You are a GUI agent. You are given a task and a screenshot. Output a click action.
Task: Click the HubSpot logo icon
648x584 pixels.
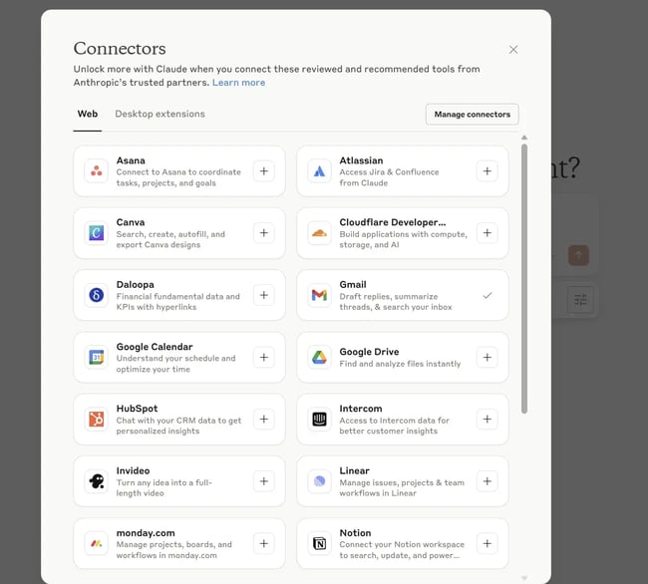coord(97,420)
